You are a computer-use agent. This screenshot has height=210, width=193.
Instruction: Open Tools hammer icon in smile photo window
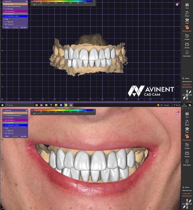[x=187, y=129]
